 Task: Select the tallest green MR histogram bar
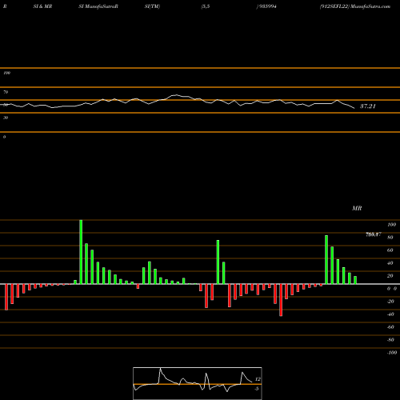81,252
